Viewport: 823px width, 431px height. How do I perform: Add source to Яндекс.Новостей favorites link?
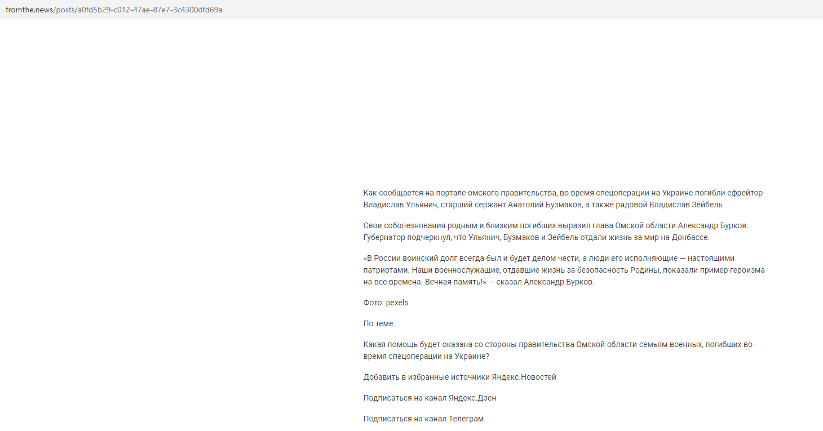coord(460,377)
